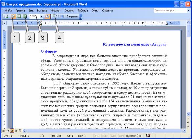The width and height of the screenshot is (192, 139).
Task: Click 'Кол 1' in the status bar
Action: pyautogui.click(x=82, y=136)
